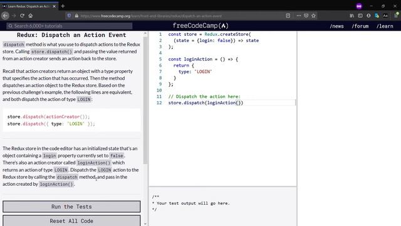Image resolution: width=401 pixels, height=226 pixels.
Task: Click code line 12 store.dispatch(loginAction())
Action: click(x=206, y=103)
